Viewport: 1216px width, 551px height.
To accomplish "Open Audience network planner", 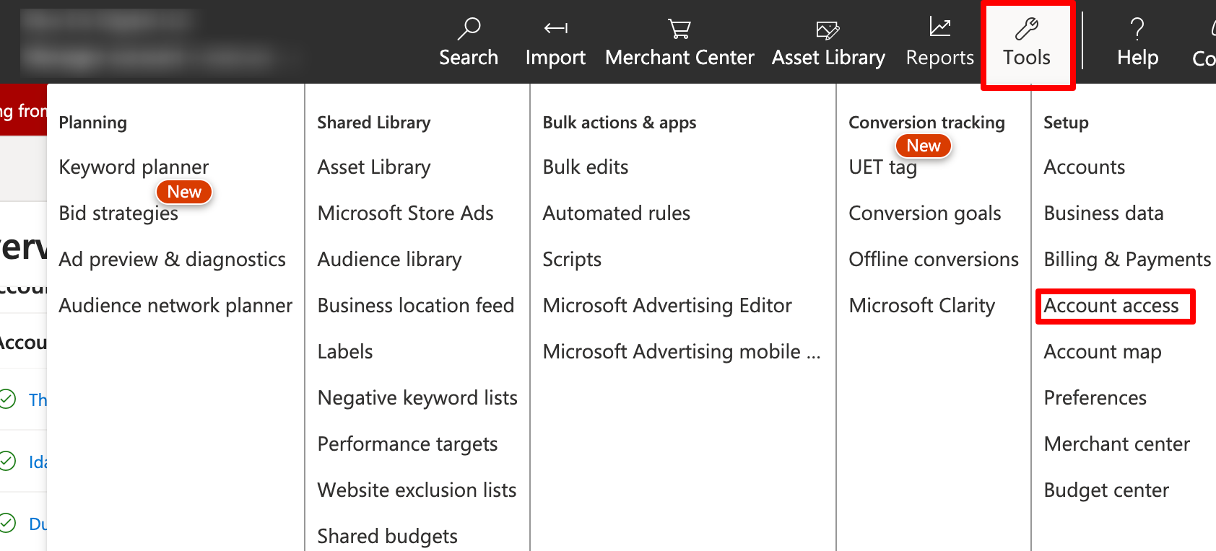I will click(175, 306).
